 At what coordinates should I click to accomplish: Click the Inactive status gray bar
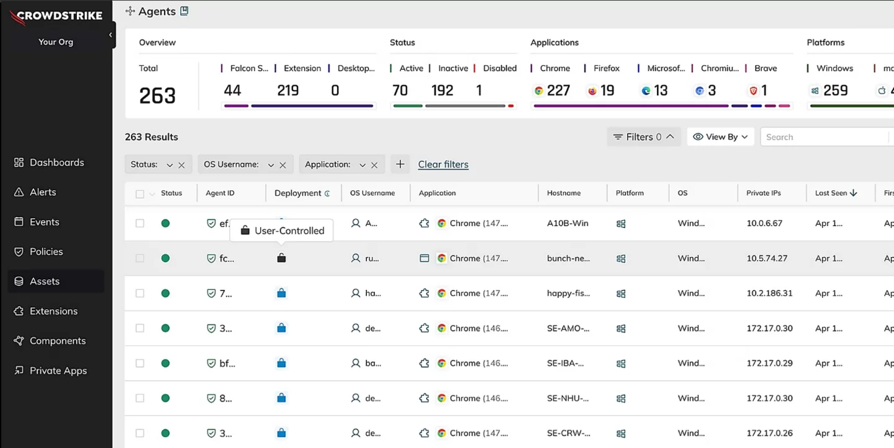[465, 106]
